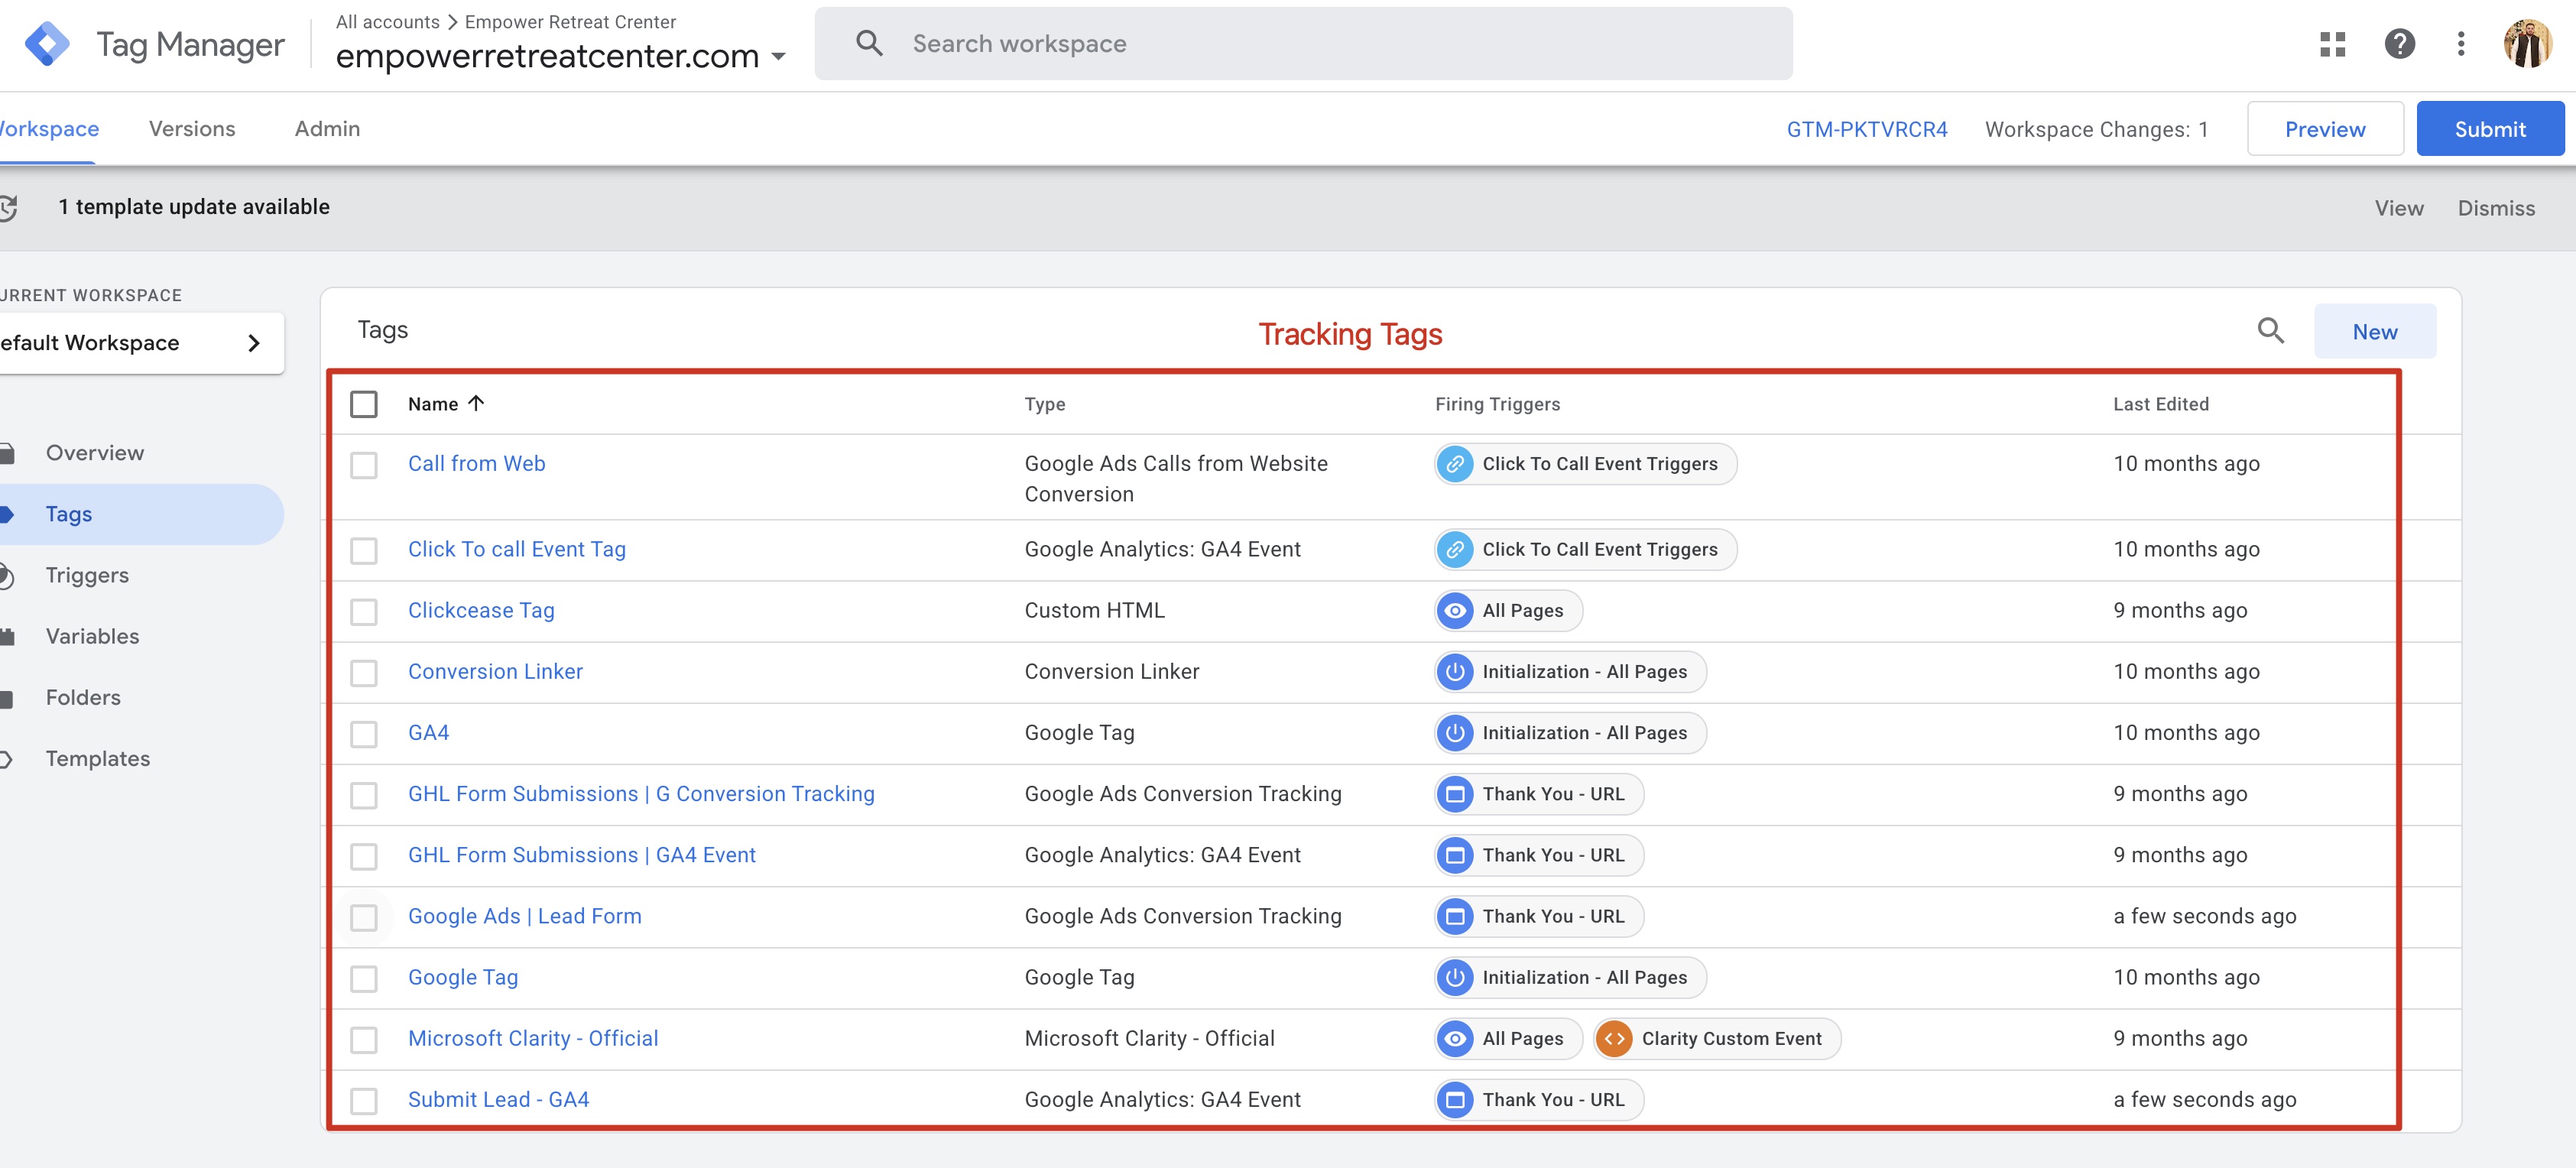Switch to the Versions tab
This screenshot has width=2576, height=1168.
click(x=192, y=129)
